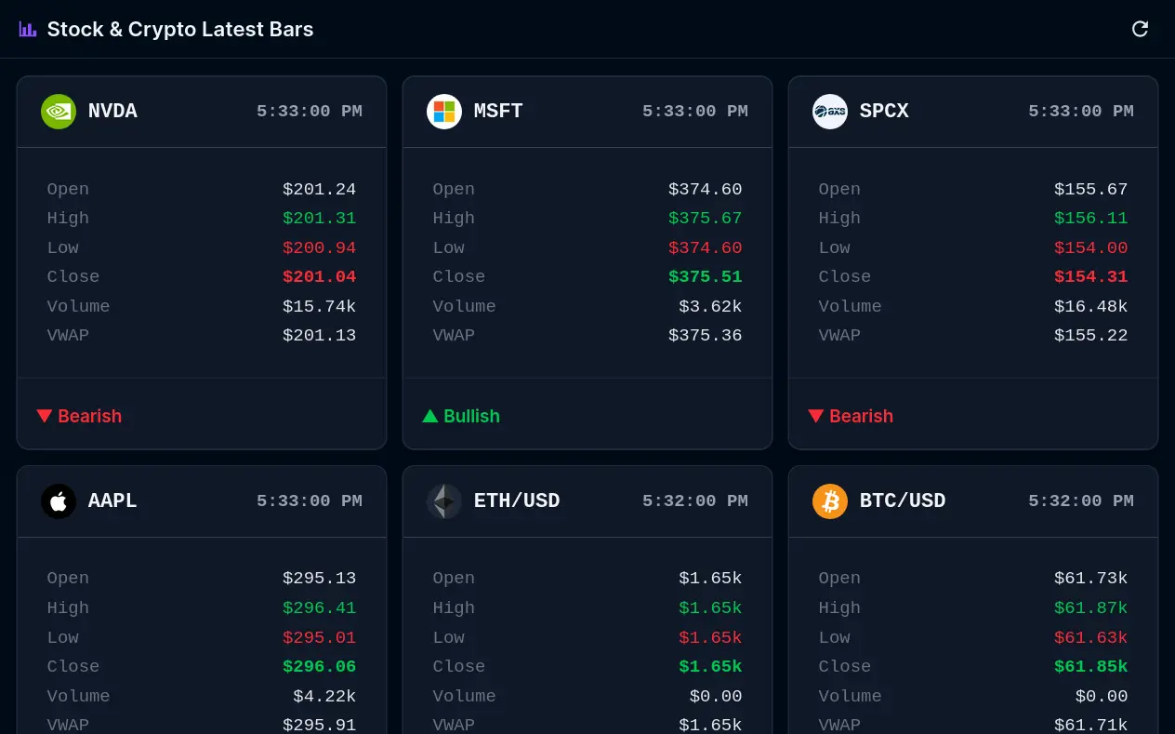
Task: Click NVDA low price $200.94
Action: (x=320, y=248)
